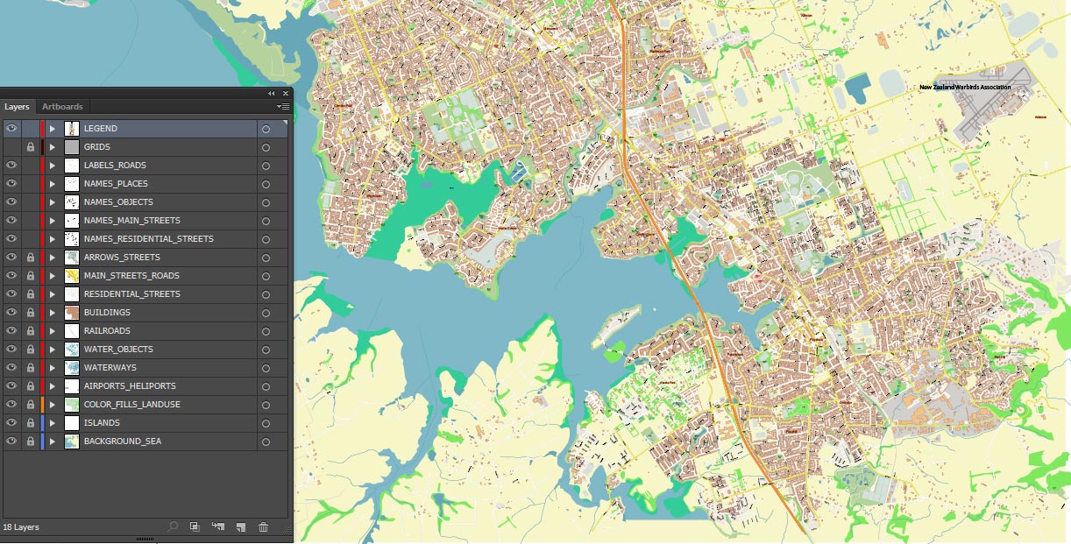Viewport: 1071px width, 544px height.
Task: Open the Layers panel flyout menu
Action: (x=283, y=107)
